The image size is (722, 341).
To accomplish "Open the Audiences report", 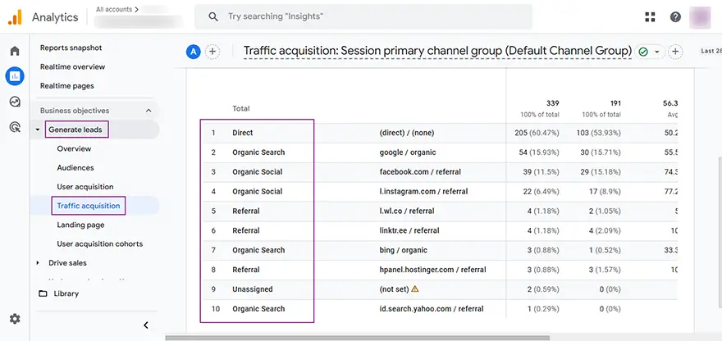I will point(75,167).
